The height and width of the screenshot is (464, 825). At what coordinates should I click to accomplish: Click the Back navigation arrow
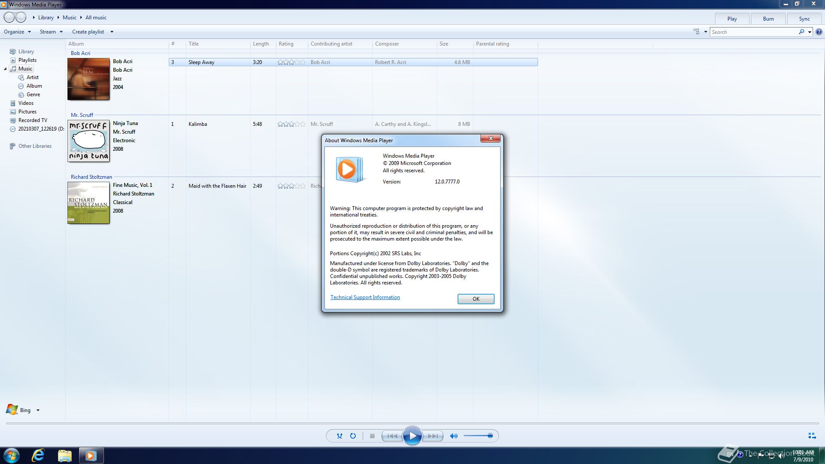click(x=9, y=18)
